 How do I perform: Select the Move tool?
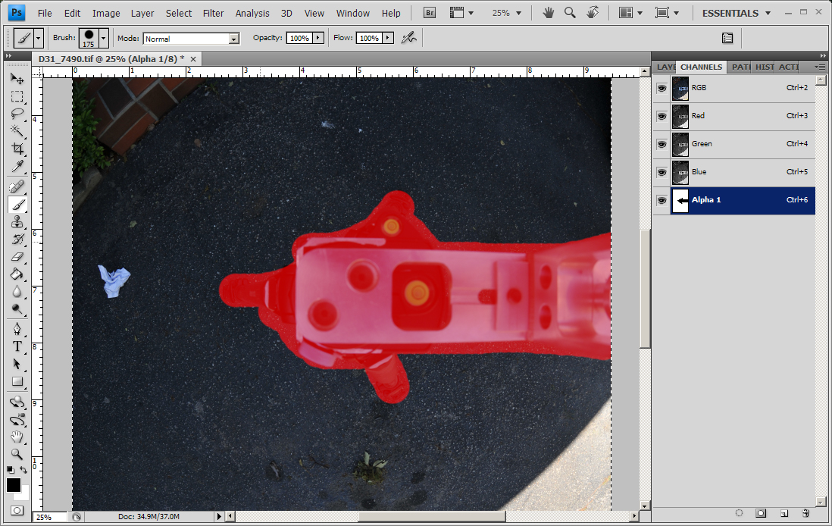[x=17, y=79]
